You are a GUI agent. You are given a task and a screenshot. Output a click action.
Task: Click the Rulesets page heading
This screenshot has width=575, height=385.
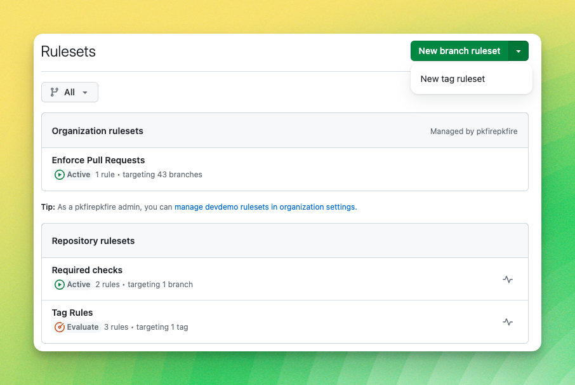pos(69,51)
